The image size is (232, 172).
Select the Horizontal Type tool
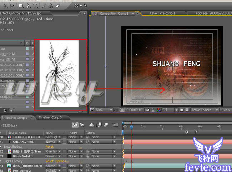[x=35, y=6]
